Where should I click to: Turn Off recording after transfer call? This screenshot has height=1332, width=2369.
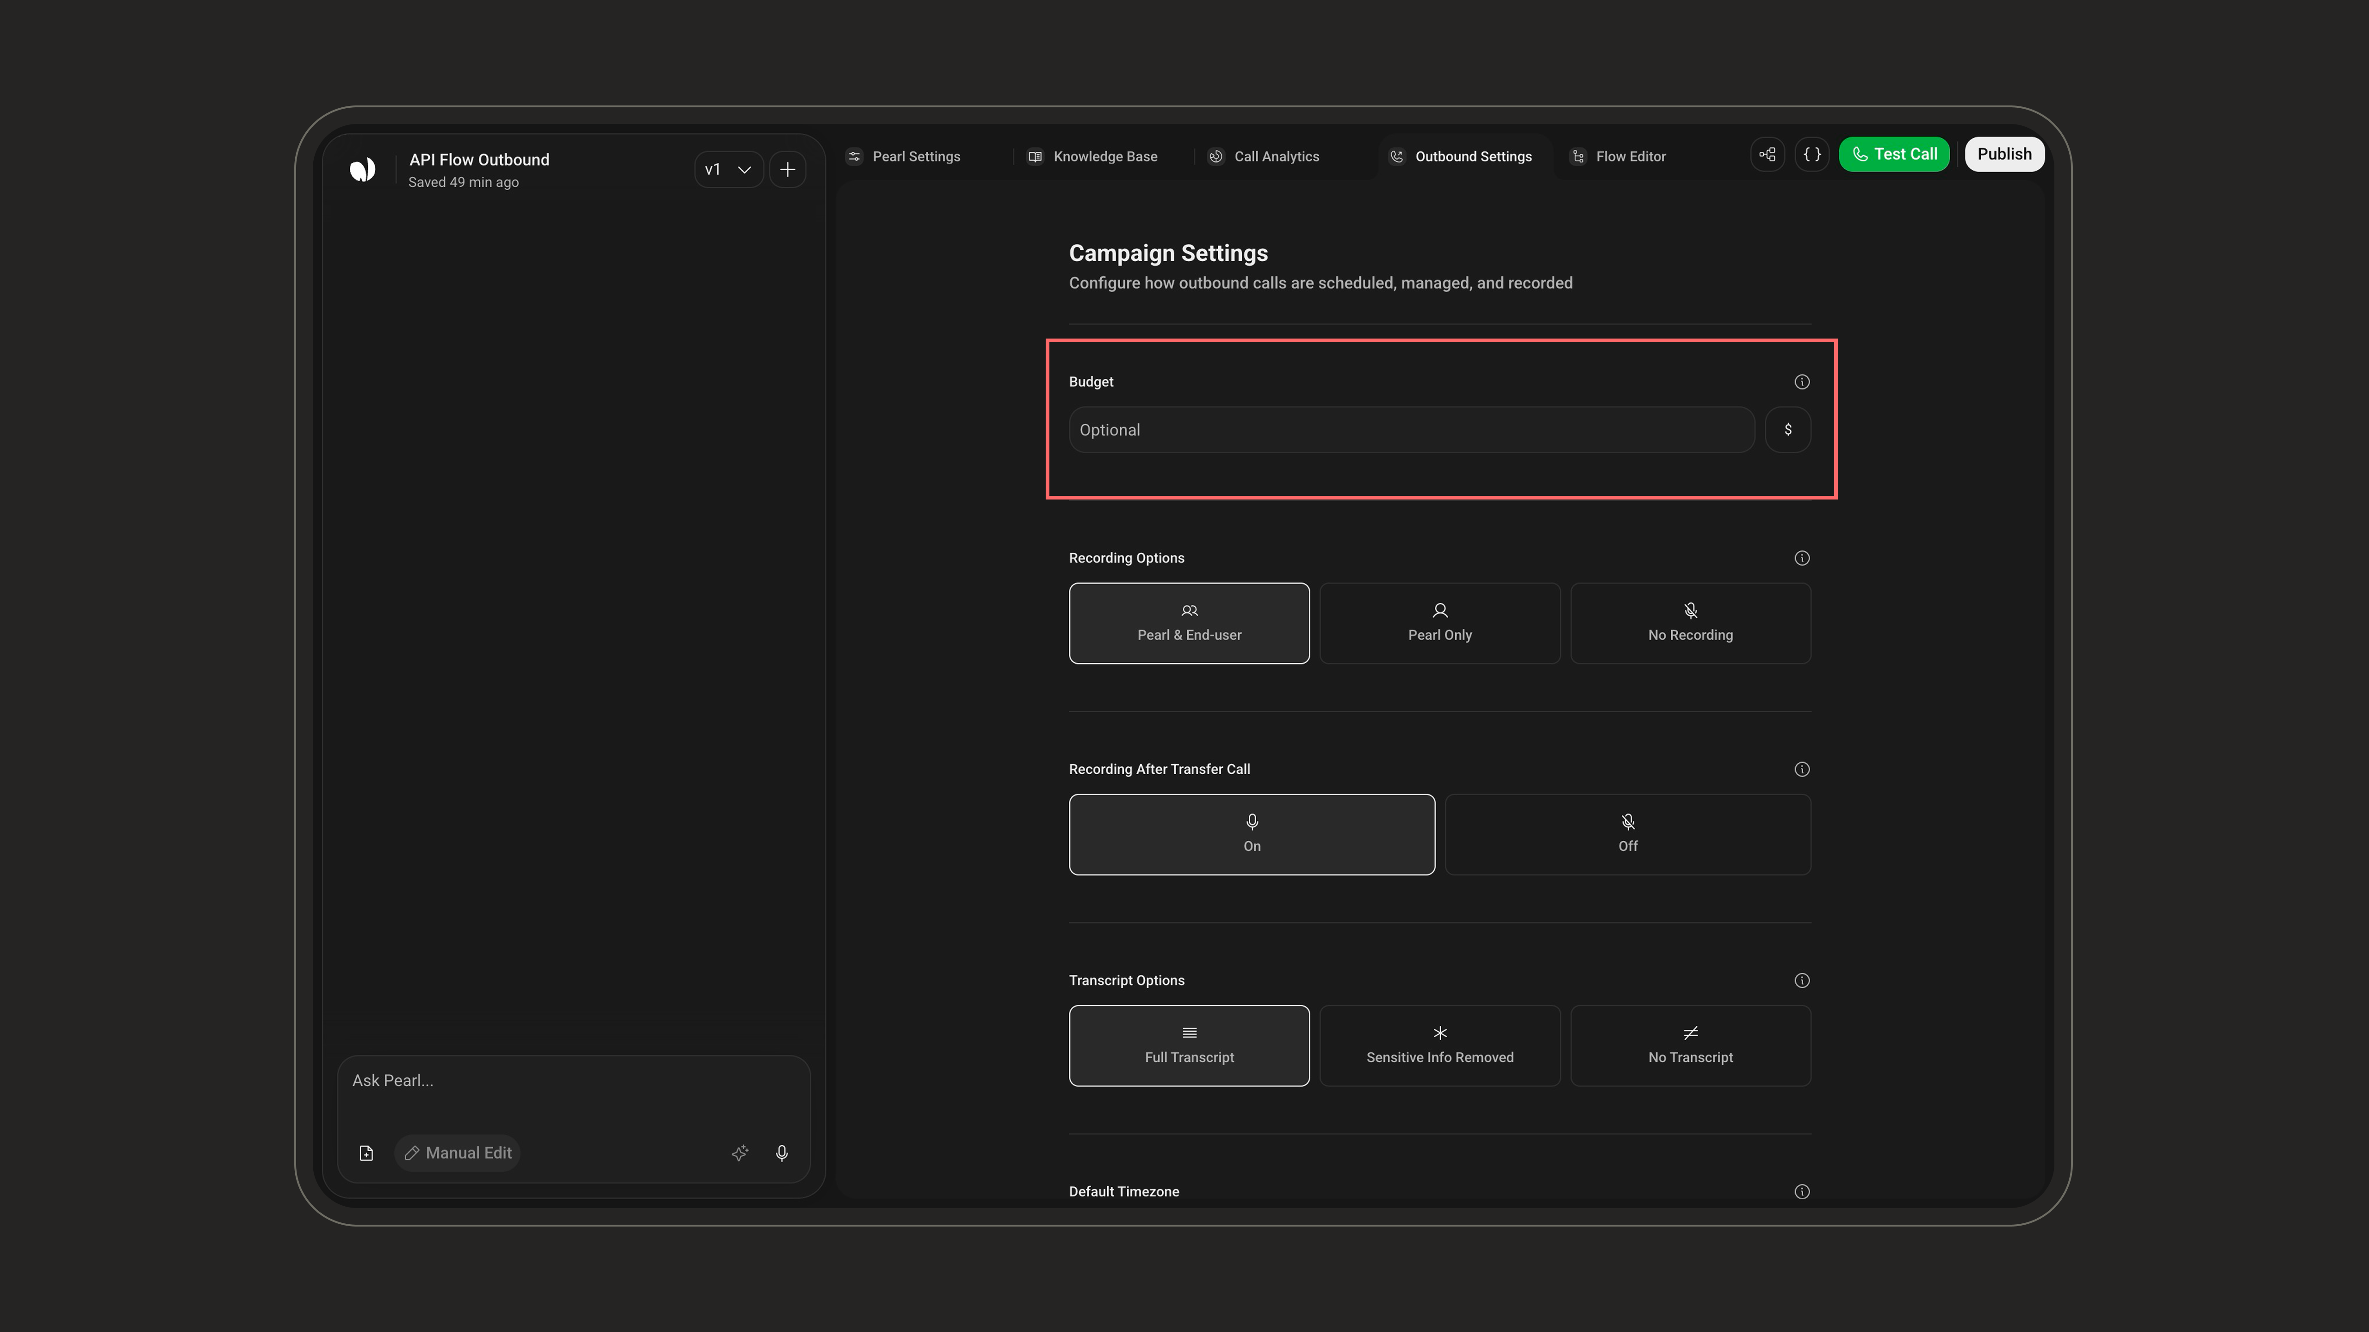coord(1628,835)
